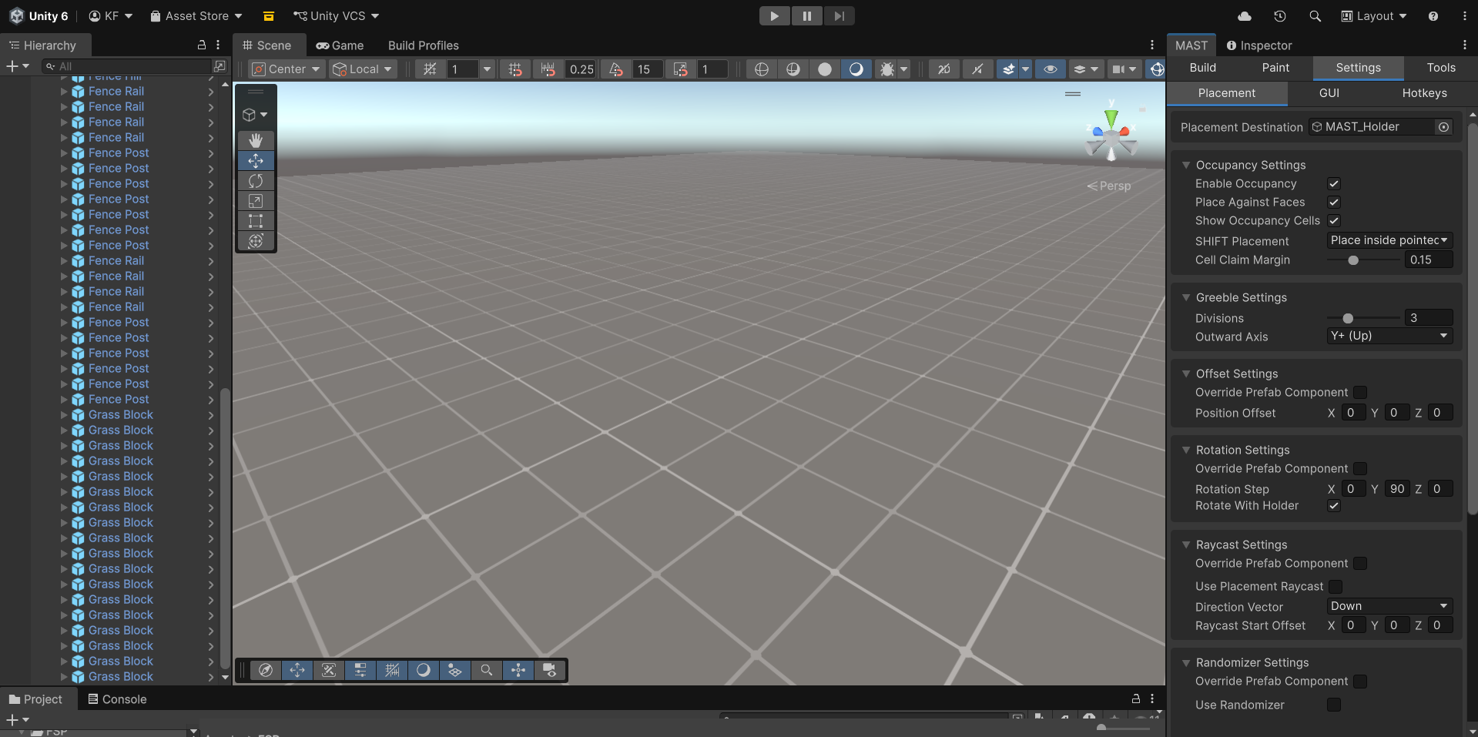
Task: Click the MAST search magnifier overlay icon
Action: pyautogui.click(x=487, y=670)
